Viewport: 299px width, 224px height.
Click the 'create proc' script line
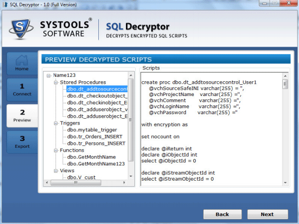[x=199, y=82]
